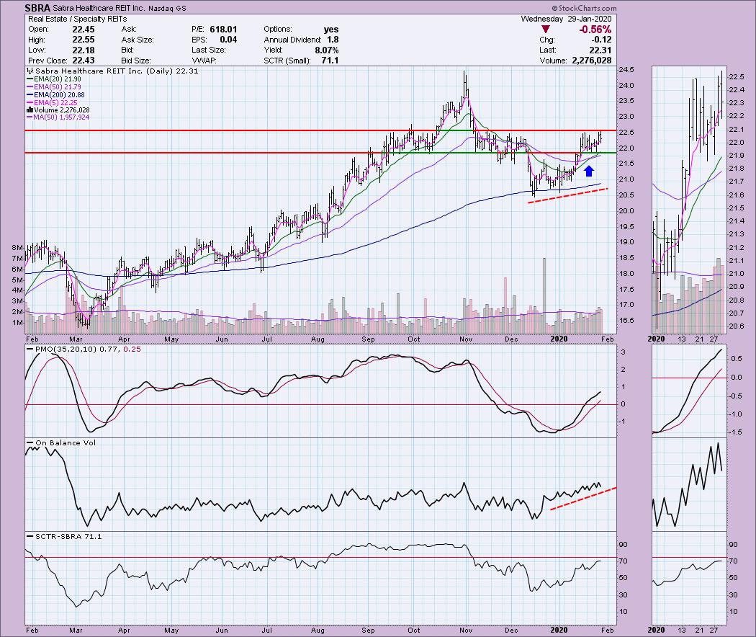The image size is (756, 637).
Task: Click the 21.7 label on the close-up price scale
Action: pyautogui.click(x=737, y=182)
